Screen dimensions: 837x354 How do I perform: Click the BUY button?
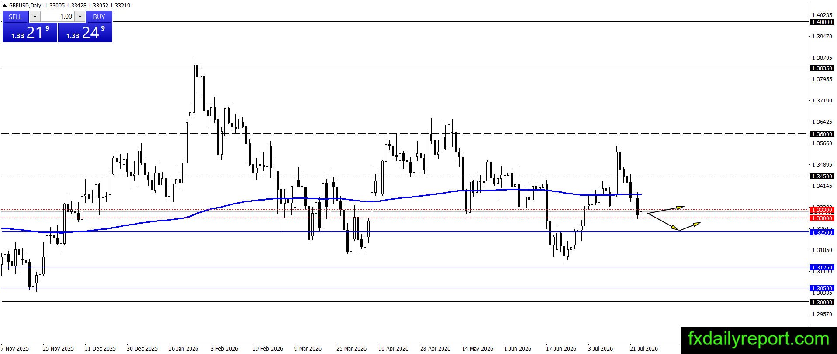tap(99, 17)
